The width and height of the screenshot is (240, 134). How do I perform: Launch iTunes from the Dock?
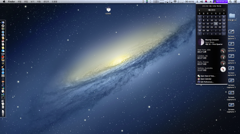[x=3, y=69]
